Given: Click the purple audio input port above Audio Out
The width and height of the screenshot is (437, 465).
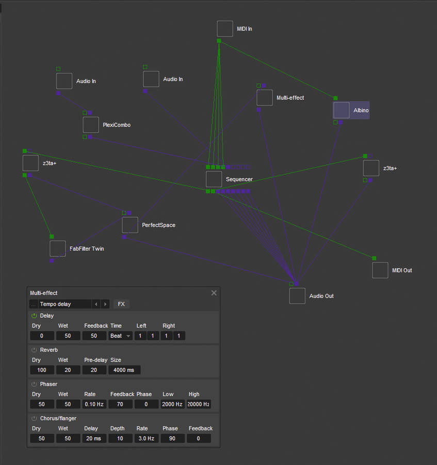Looking at the screenshot, I should tap(296, 284).
